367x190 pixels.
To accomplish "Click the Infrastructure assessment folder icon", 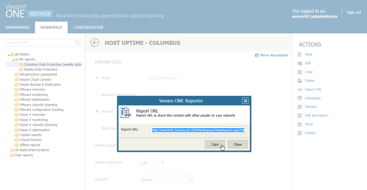I will coord(16,74).
